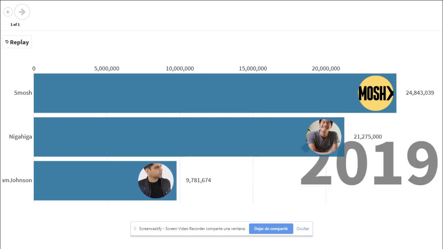Click the 9,781,674 value label

198,180
